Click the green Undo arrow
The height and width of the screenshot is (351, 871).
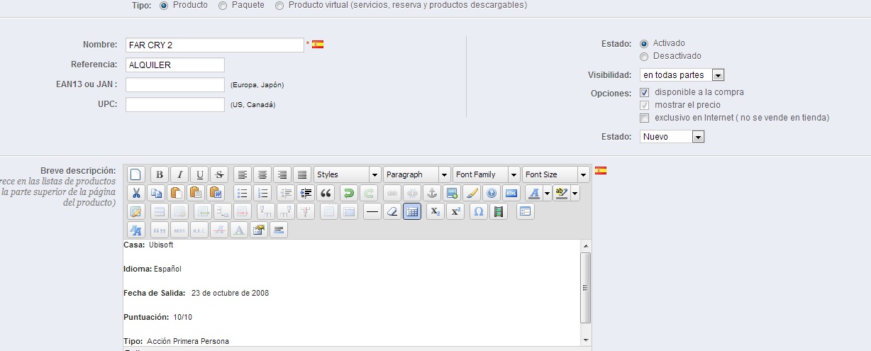(348, 193)
